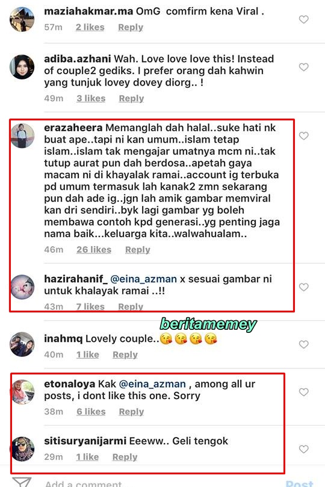This screenshot has height=487, width=325.
Task: Open the 3 likes list for adiba.azhani
Action: coord(91,99)
